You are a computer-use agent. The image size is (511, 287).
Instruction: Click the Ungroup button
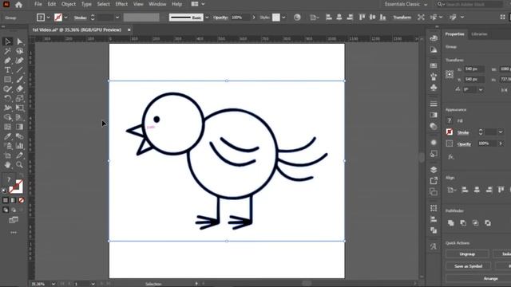(x=467, y=254)
